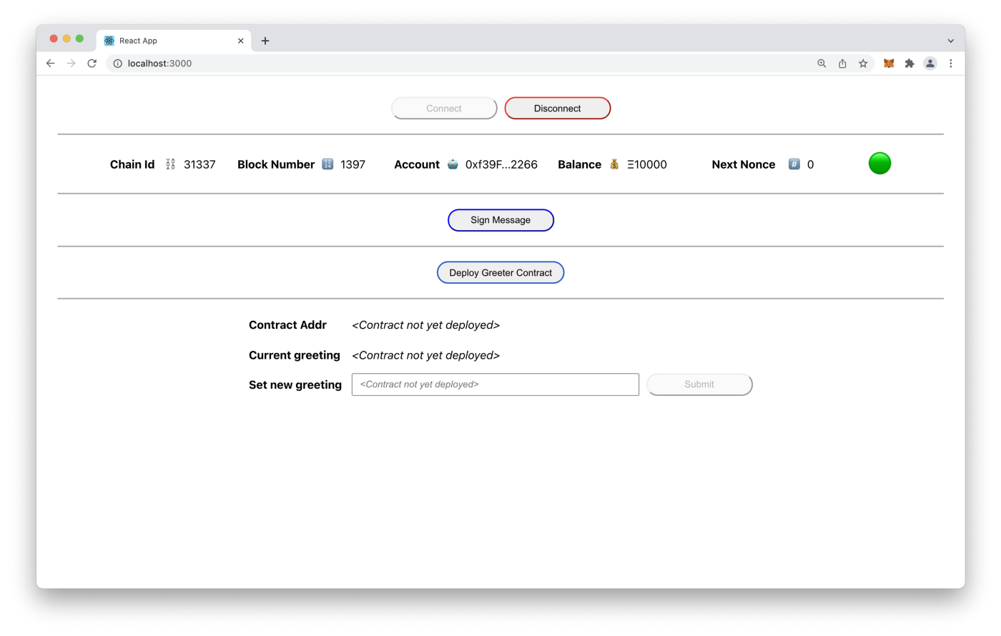Open Chrome's three-dot menu

[951, 64]
